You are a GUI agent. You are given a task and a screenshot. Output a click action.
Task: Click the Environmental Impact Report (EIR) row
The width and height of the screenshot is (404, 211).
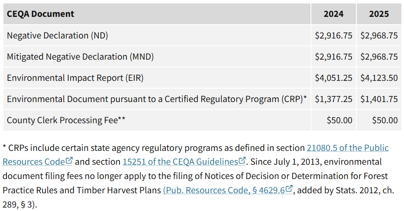click(x=75, y=78)
